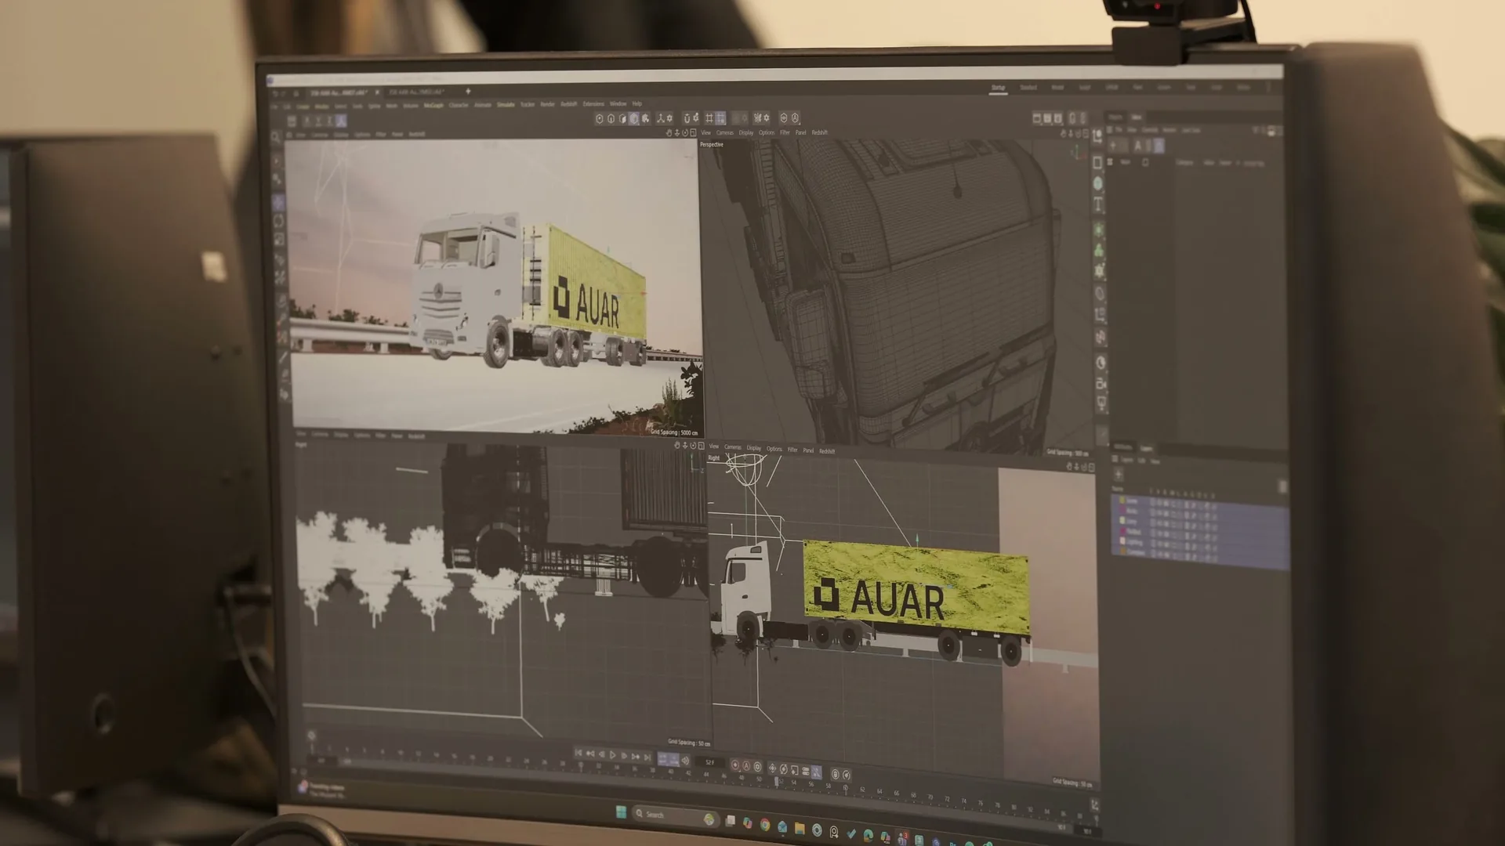Open Filter menu of the Right viewport

tap(792, 450)
